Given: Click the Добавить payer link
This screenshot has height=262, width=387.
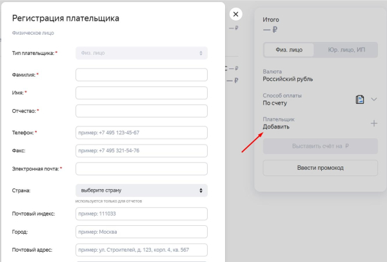Looking at the screenshot, I should click(276, 126).
